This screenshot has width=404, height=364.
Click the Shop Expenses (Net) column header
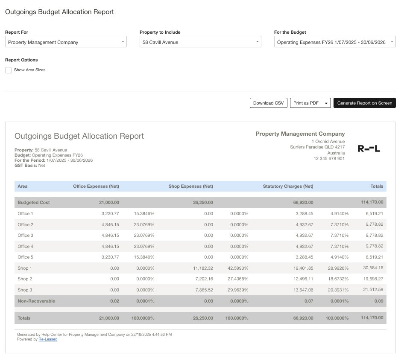click(x=190, y=186)
